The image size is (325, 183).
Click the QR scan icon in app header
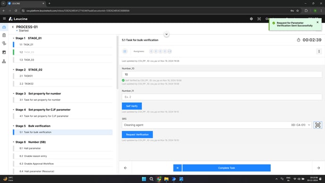[259, 19]
